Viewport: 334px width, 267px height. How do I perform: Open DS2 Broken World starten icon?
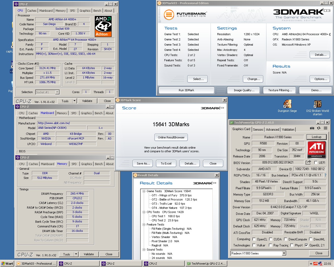pos(318,104)
